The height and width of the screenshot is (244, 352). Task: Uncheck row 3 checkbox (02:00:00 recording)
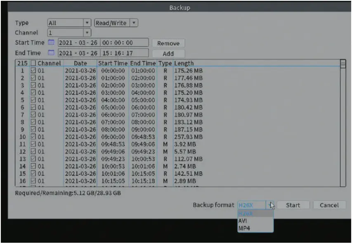point(33,85)
